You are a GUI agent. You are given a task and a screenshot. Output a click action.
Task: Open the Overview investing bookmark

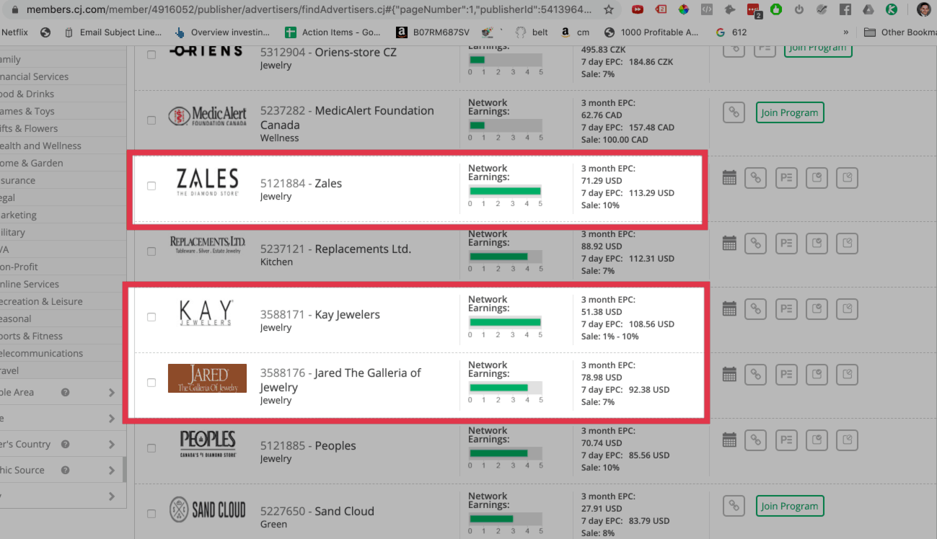(x=223, y=32)
